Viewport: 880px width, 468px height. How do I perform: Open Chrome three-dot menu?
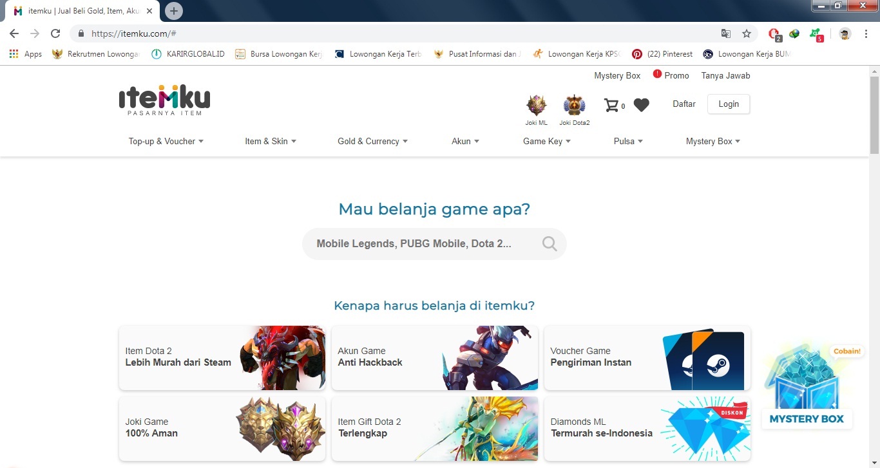[866, 33]
